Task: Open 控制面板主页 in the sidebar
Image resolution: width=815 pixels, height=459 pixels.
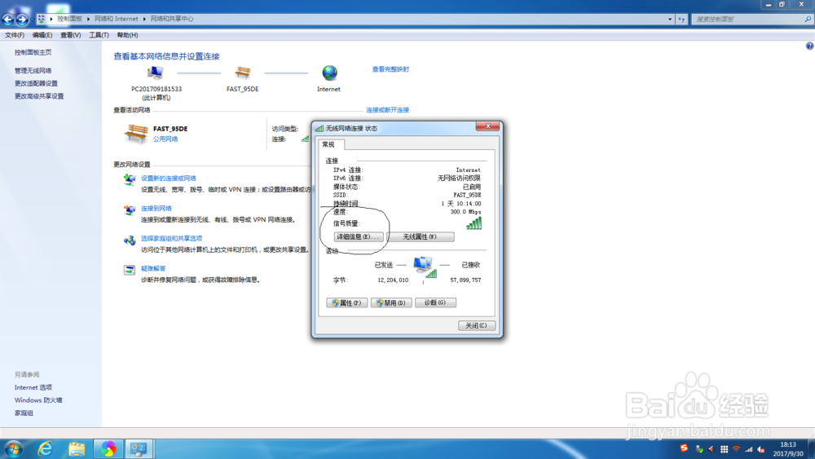Action: point(33,52)
